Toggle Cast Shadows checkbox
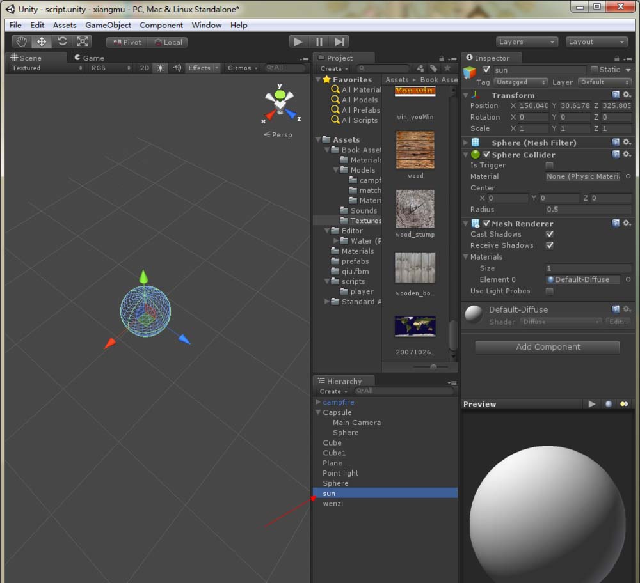The height and width of the screenshot is (583, 640). 550,234
